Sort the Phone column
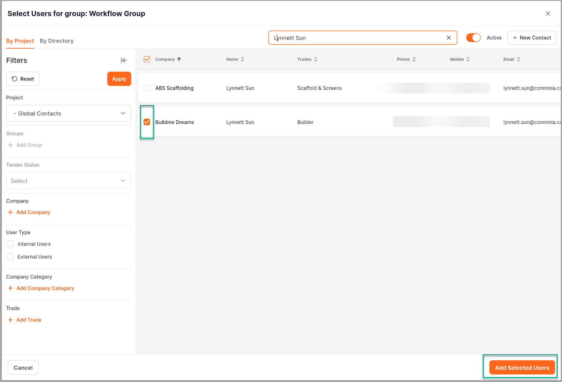This screenshot has width=562, height=382. pyautogui.click(x=414, y=59)
